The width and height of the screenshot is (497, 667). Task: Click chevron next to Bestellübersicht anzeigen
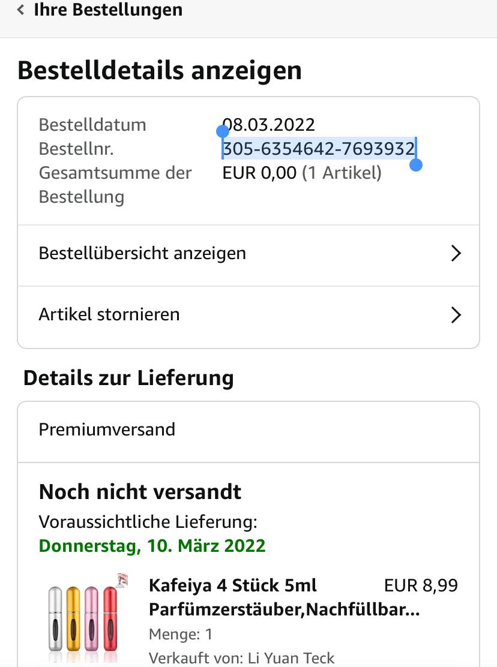pos(456,253)
